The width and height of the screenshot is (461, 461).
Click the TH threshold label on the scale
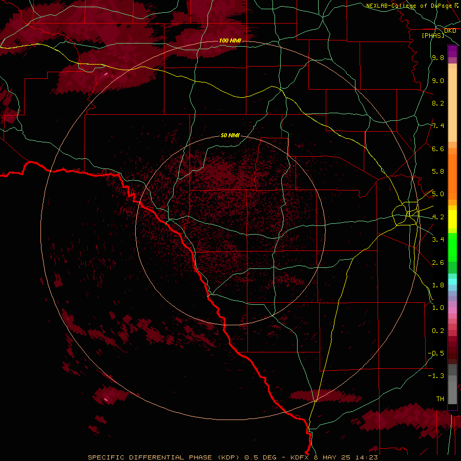pyautogui.click(x=440, y=399)
